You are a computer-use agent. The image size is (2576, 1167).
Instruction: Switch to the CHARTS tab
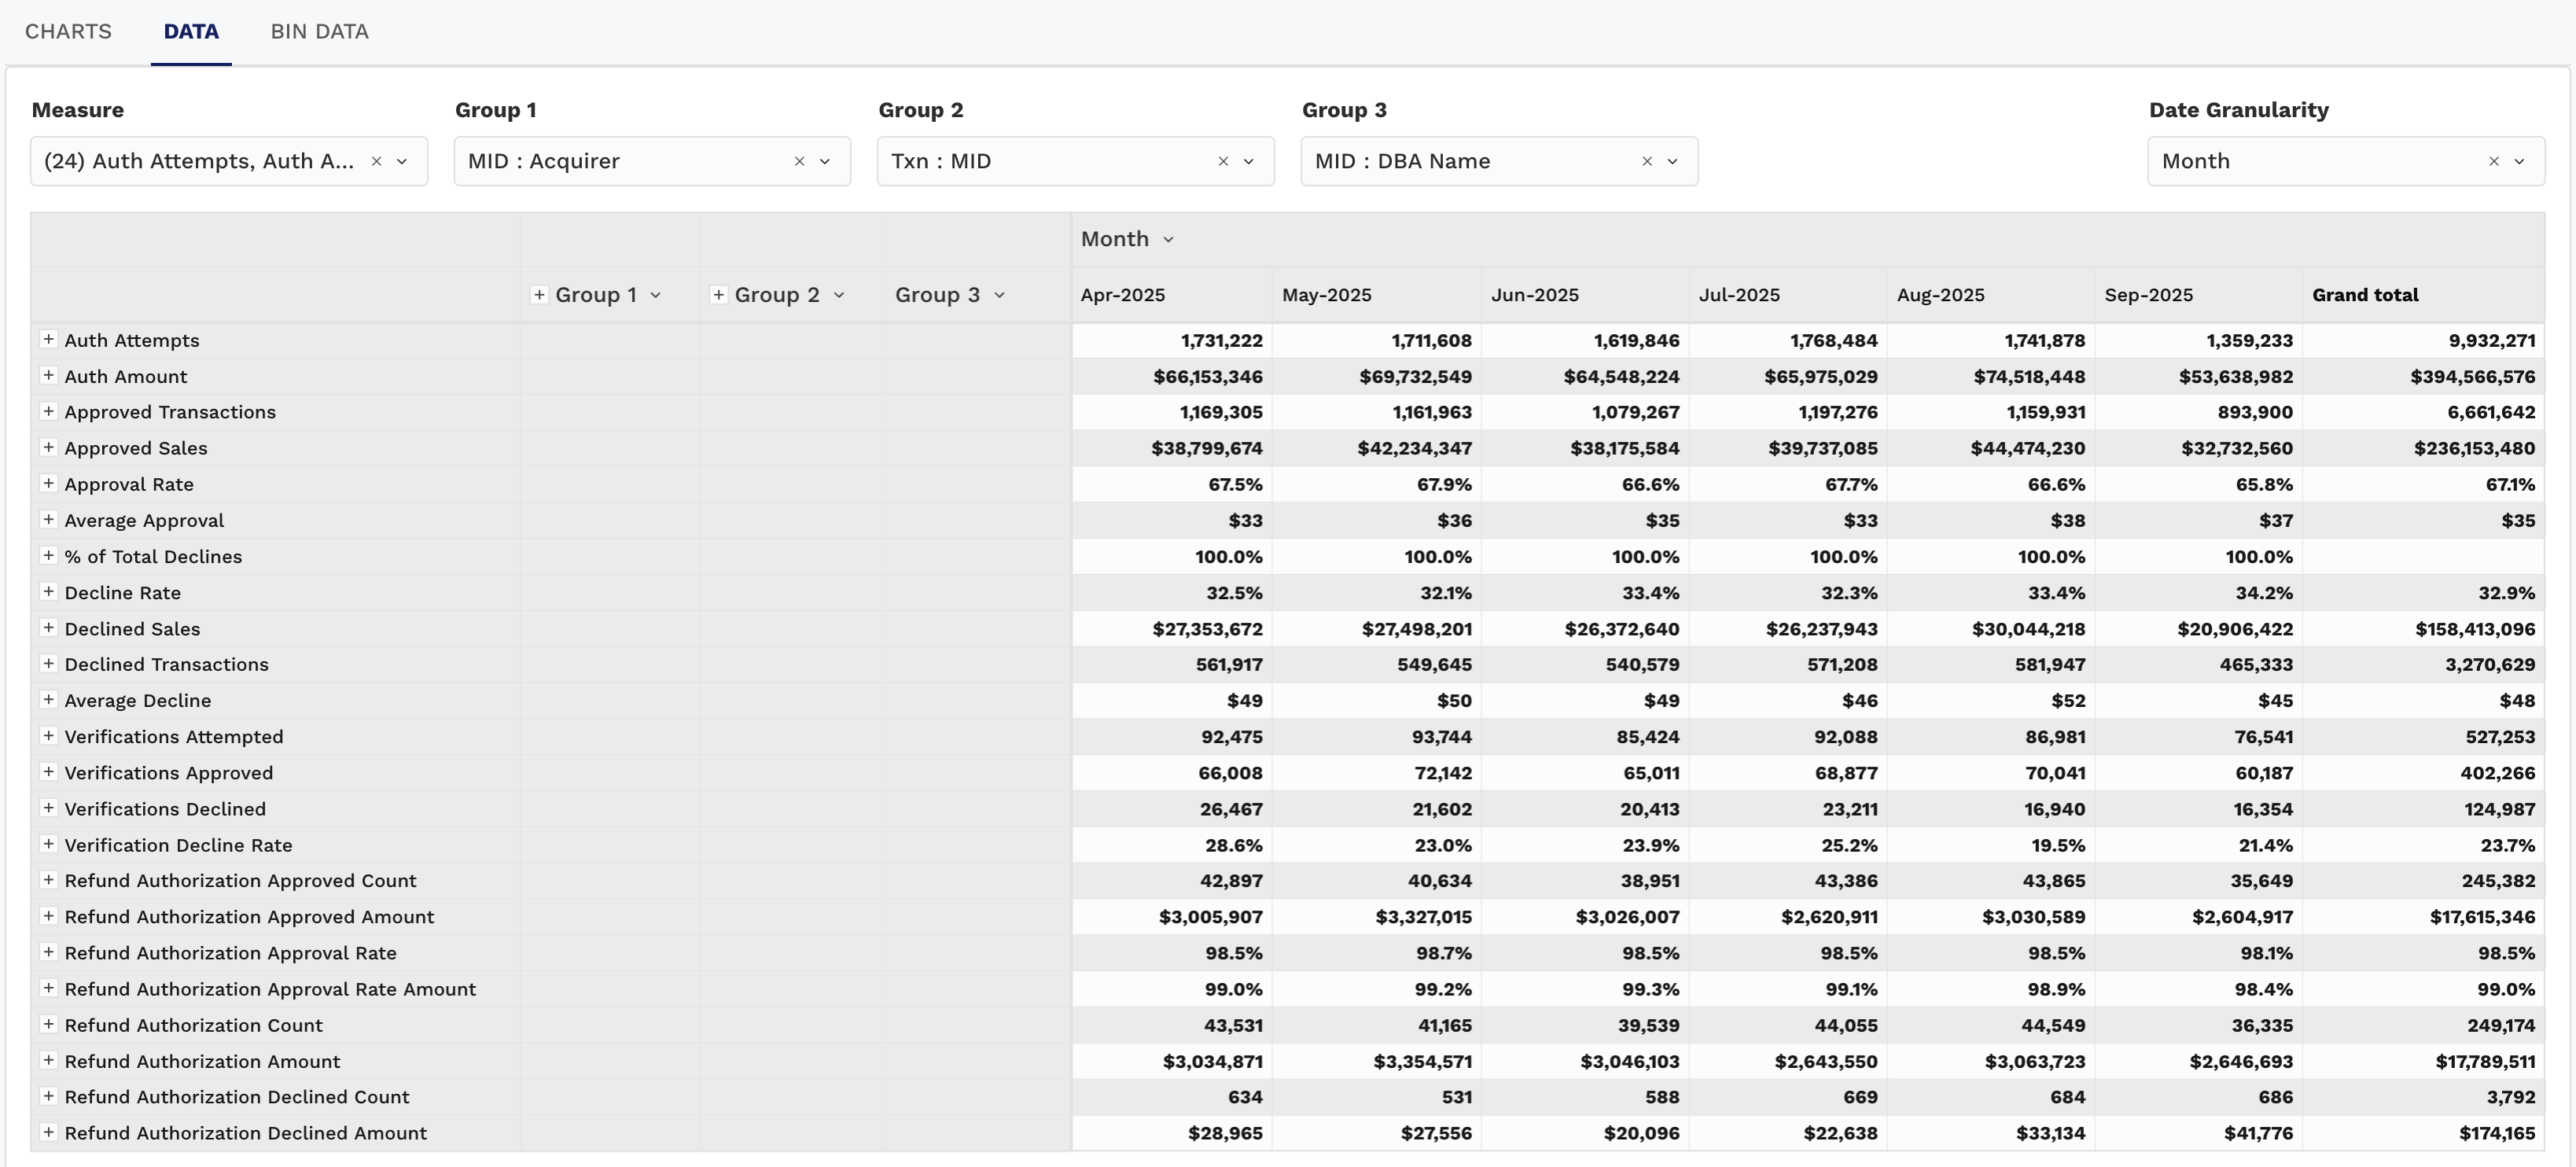pos(68,31)
